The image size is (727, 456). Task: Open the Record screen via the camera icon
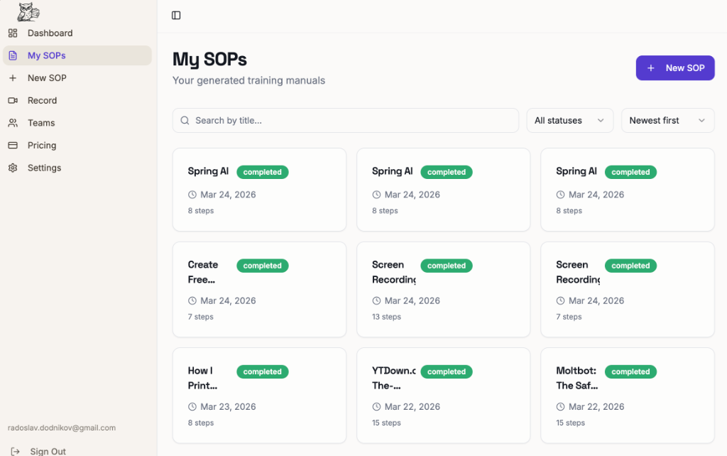pos(13,100)
